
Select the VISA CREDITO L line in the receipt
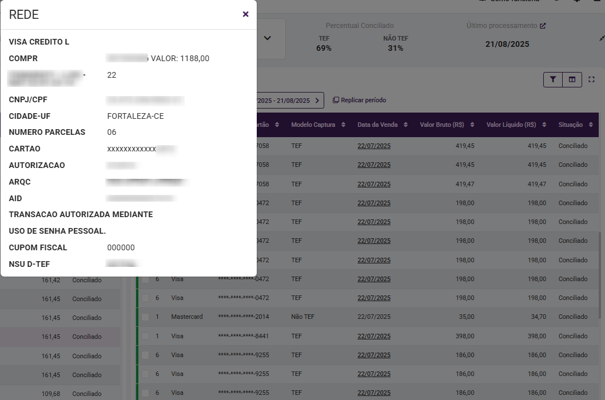[x=39, y=42]
